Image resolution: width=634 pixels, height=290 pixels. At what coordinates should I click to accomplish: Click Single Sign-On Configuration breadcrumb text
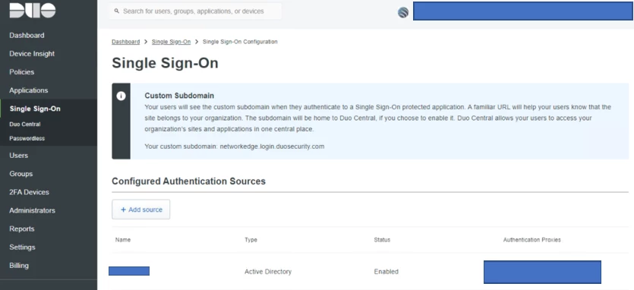(x=240, y=42)
